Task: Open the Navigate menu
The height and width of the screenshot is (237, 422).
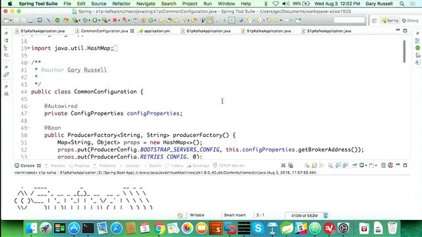Action: (x=146, y=4)
